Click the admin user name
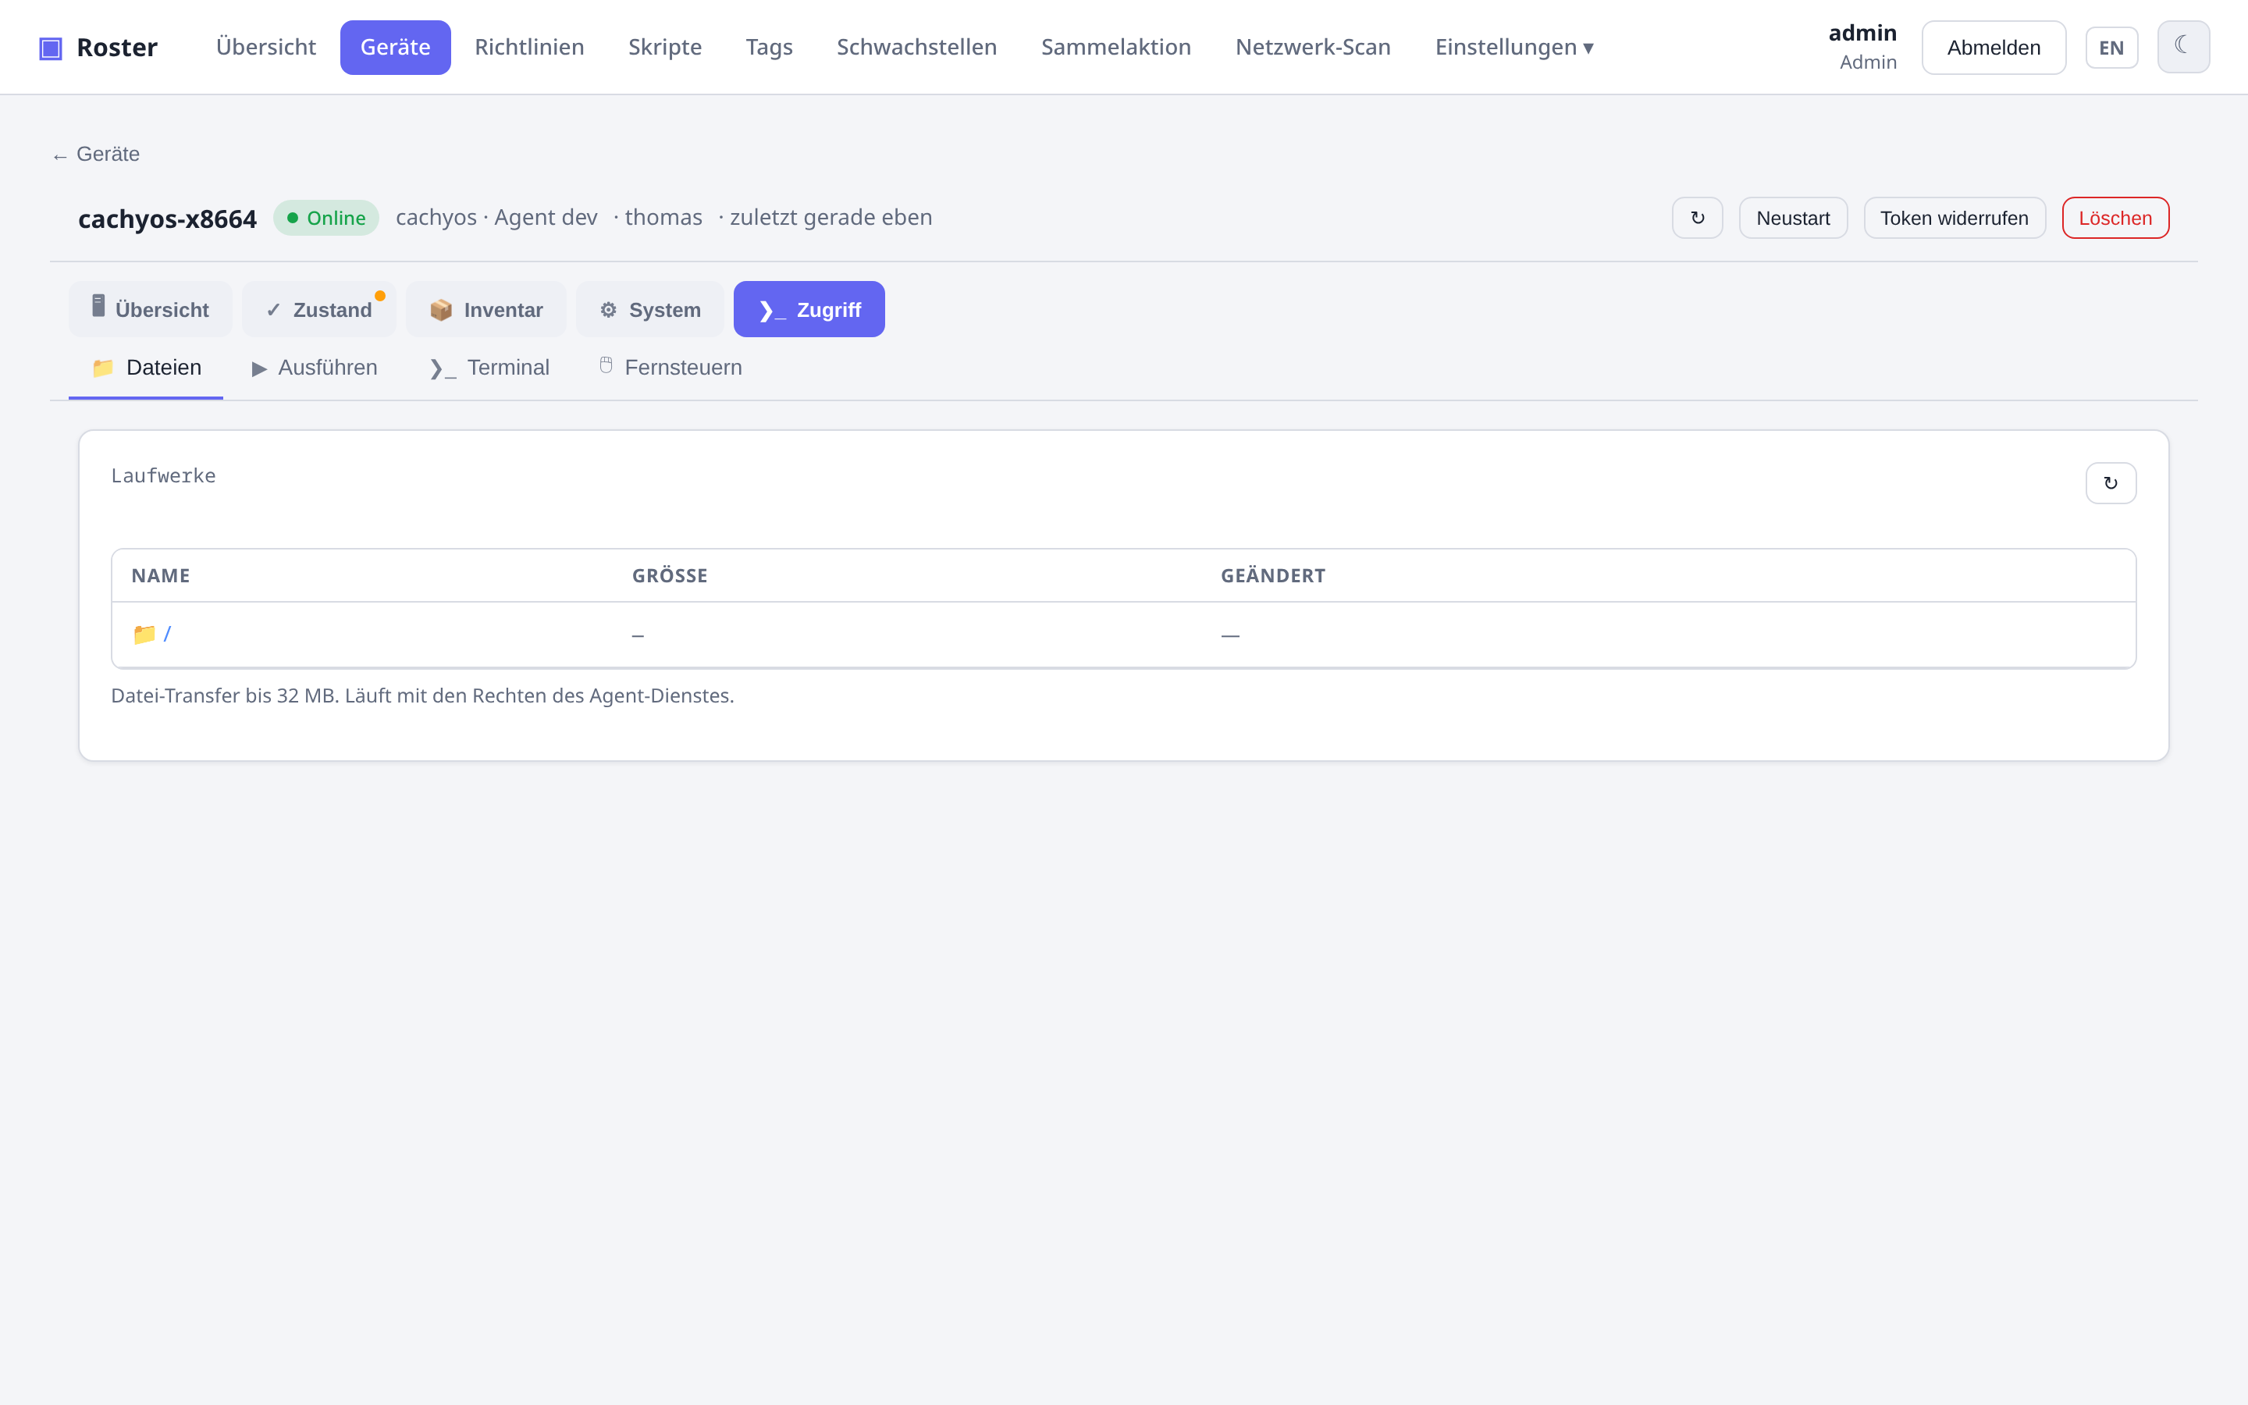 1862,34
